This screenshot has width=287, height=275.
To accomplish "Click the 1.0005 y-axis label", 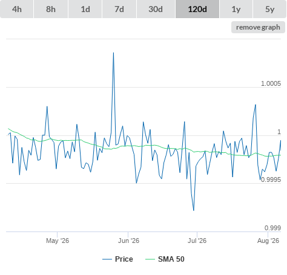I will tap(271, 83).
